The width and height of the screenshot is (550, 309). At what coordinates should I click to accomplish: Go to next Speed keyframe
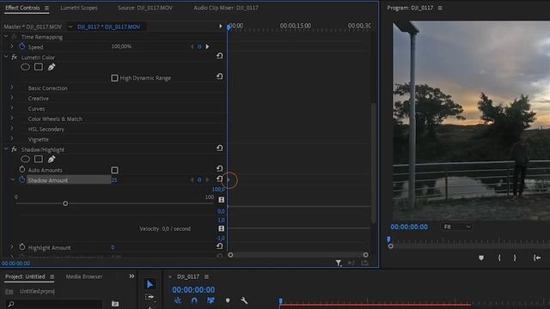207,46
